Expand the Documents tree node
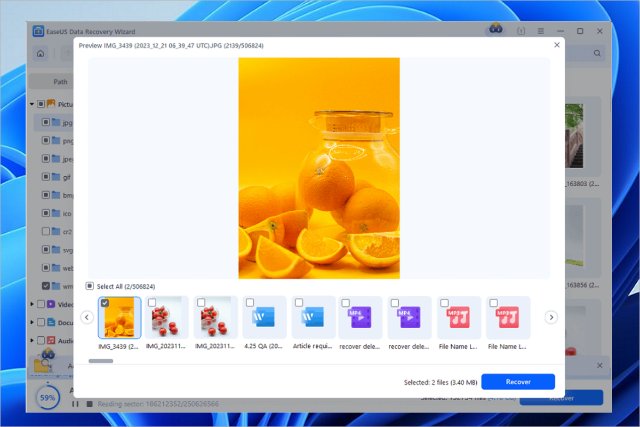The width and height of the screenshot is (640, 427). [x=32, y=322]
